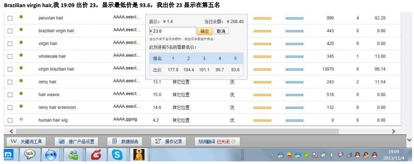
Task: Confirm the bid with 确定
Action: (x=205, y=31)
